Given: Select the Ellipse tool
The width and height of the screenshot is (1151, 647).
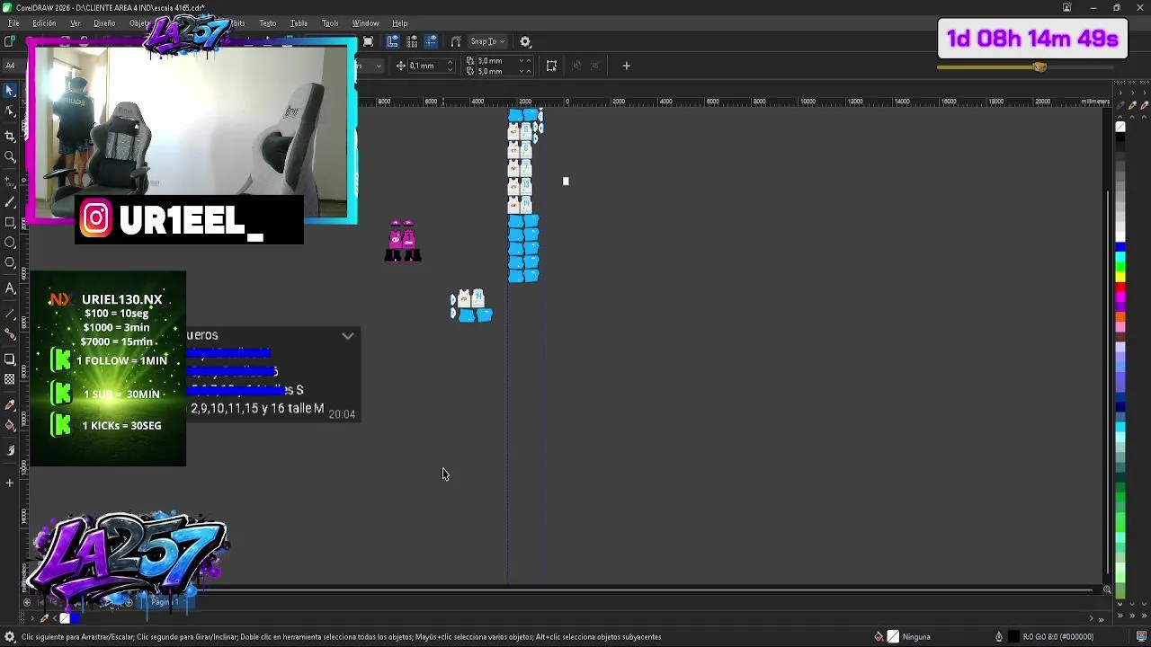Looking at the screenshot, I should click(10, 243).
